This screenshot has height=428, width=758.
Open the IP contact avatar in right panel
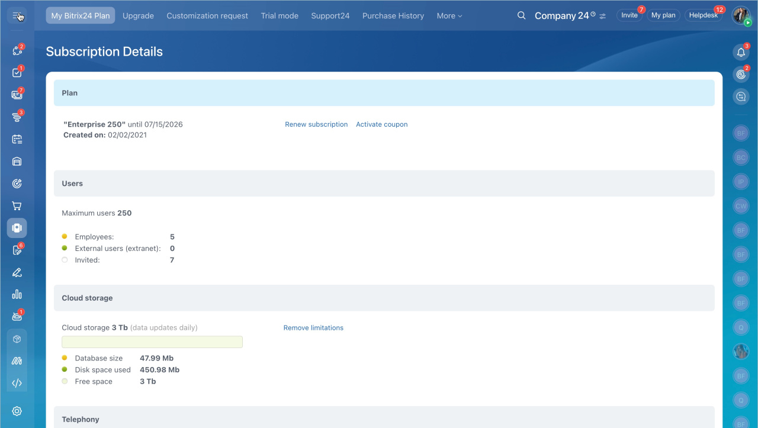tap(741, 182)
